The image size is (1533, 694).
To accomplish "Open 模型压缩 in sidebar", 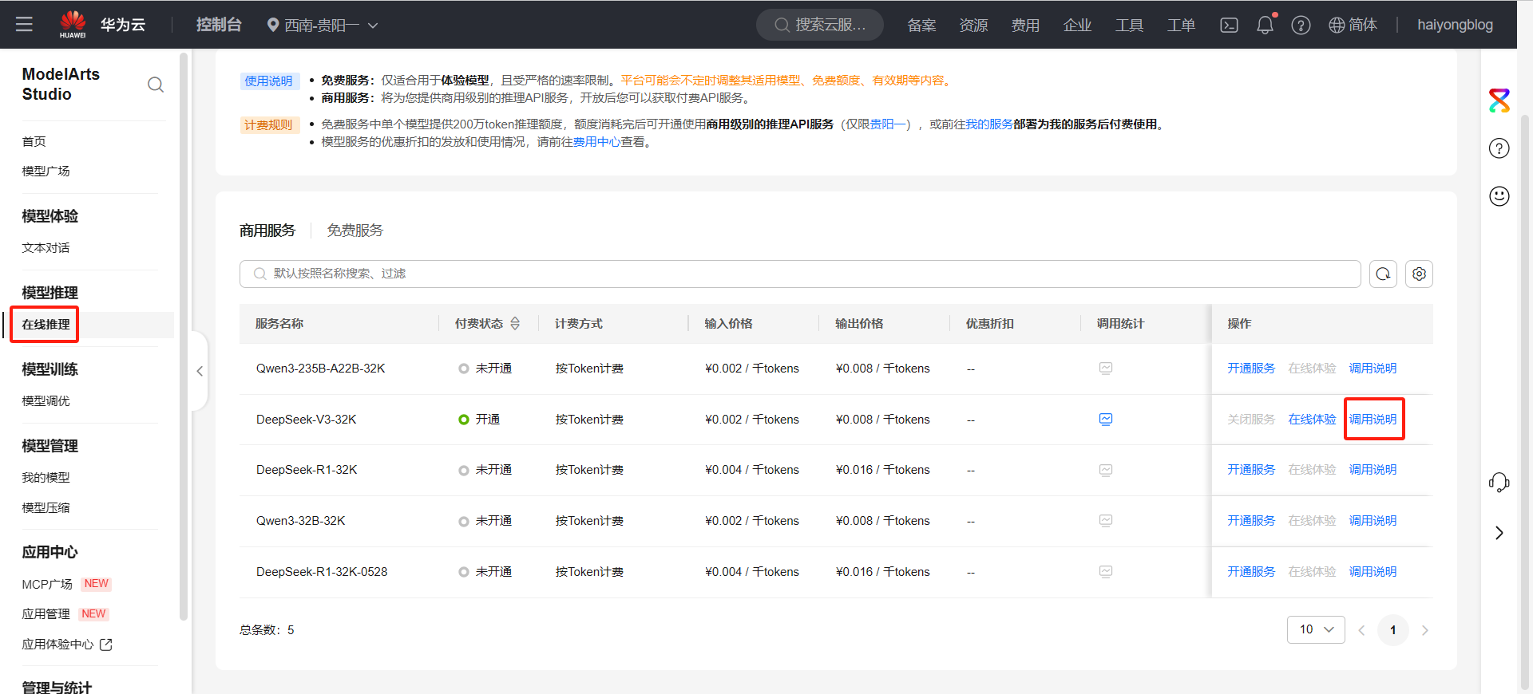I will coord(46,507).
